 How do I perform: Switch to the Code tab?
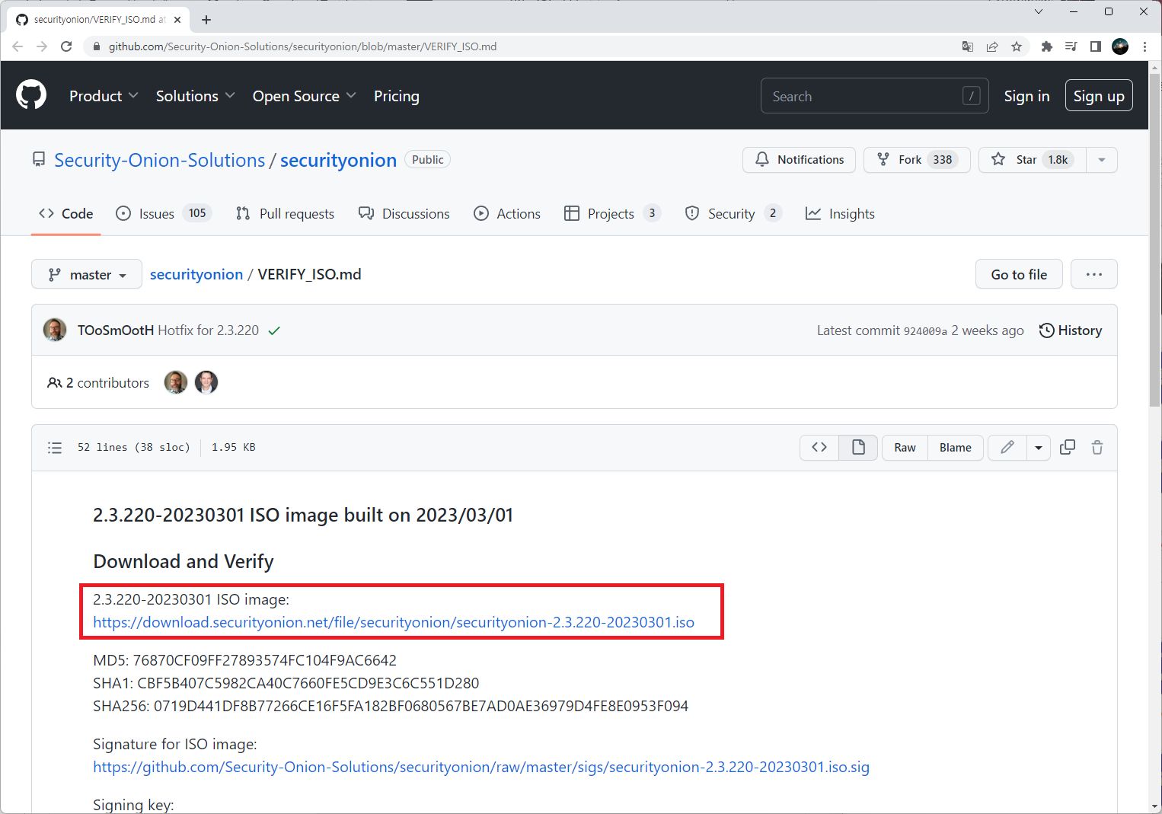[66, 214]
